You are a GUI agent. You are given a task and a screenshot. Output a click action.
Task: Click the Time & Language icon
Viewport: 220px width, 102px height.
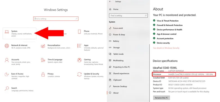pos(43,60)
